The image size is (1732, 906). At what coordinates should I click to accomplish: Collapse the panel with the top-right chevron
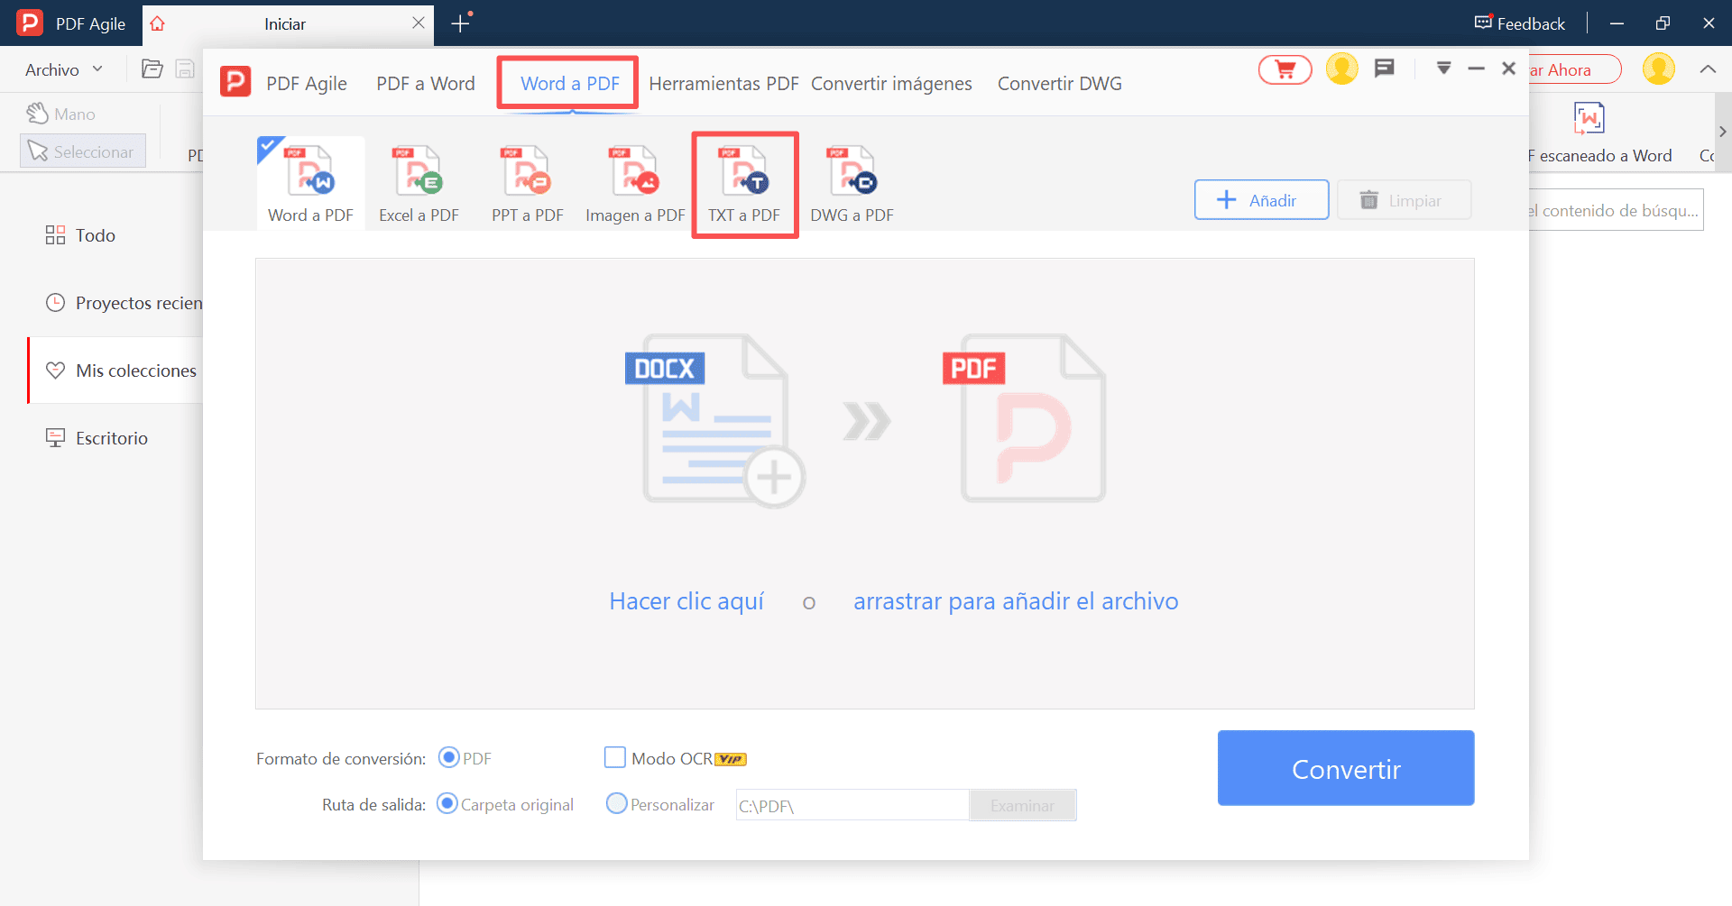1708,69
